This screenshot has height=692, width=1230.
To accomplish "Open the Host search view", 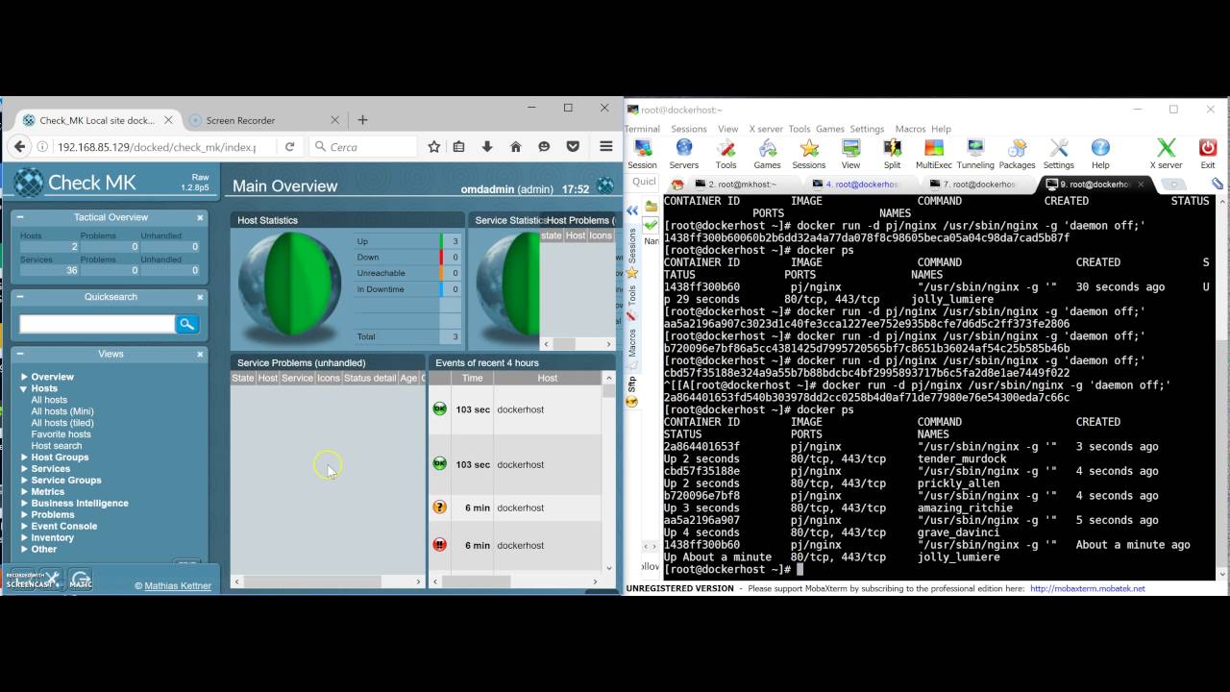I will (57, 446).
